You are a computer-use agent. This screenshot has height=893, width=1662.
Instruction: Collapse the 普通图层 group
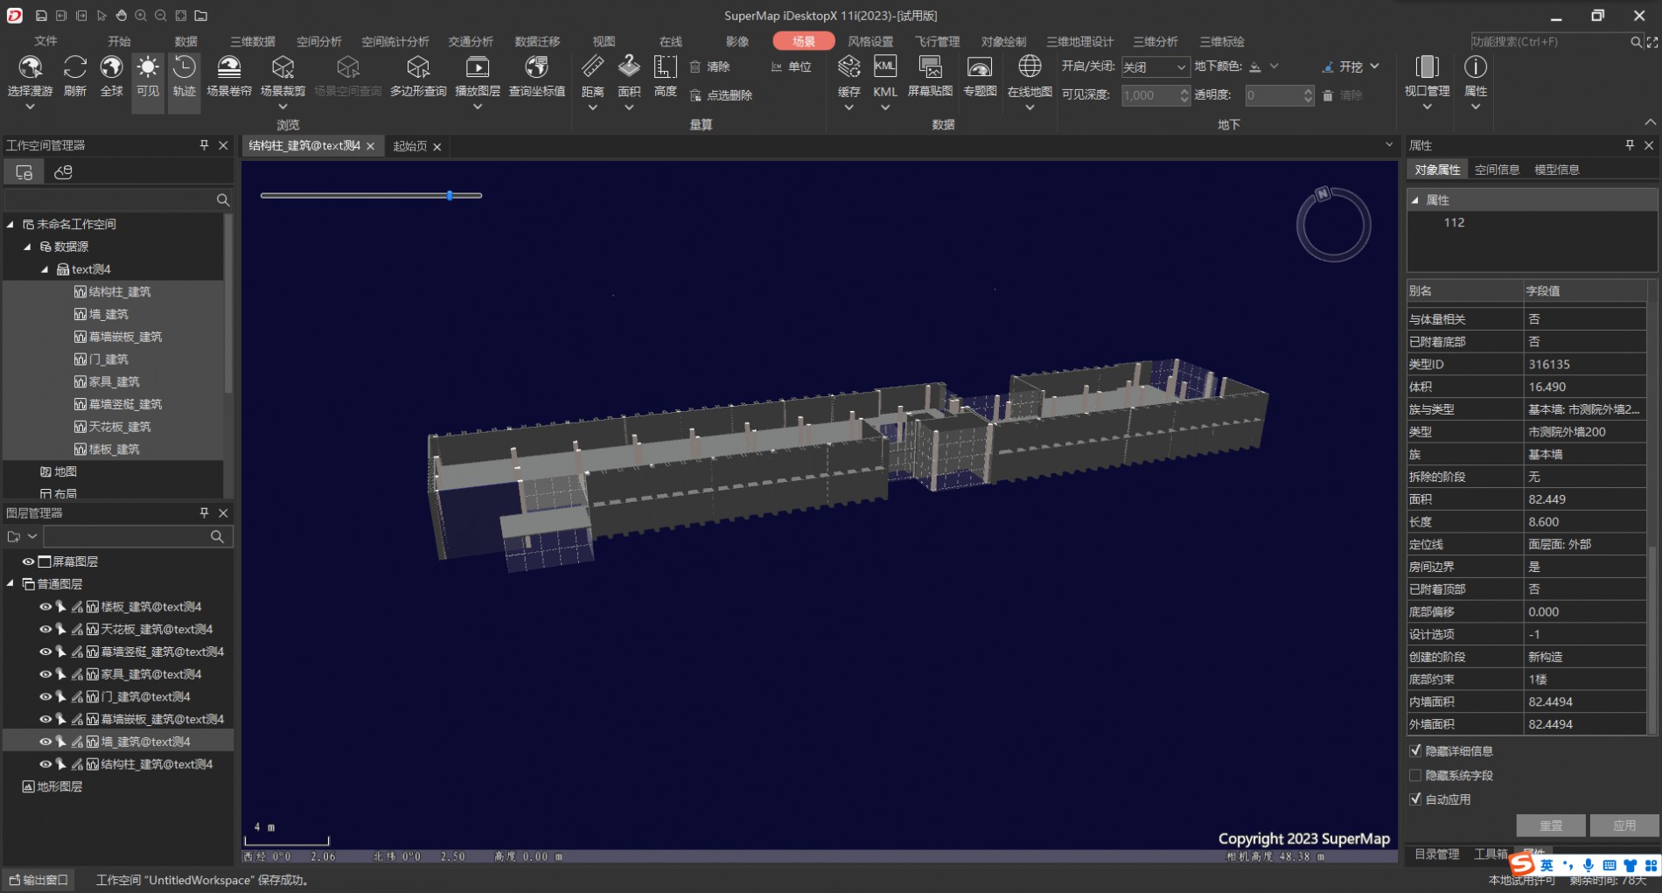click(10, 584)
